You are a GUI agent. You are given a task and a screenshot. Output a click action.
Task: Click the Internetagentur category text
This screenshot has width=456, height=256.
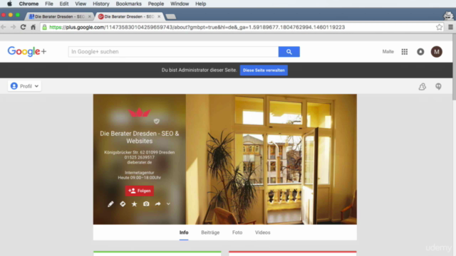point(140,173)
